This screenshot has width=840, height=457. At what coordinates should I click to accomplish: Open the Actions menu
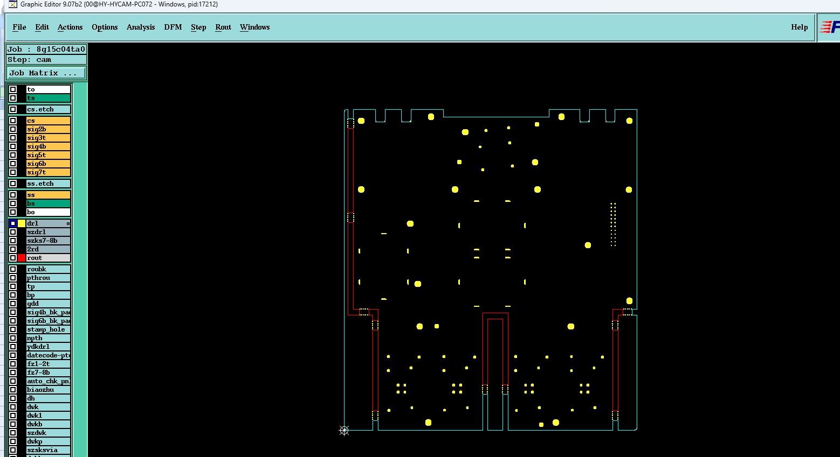pos(70,27)
